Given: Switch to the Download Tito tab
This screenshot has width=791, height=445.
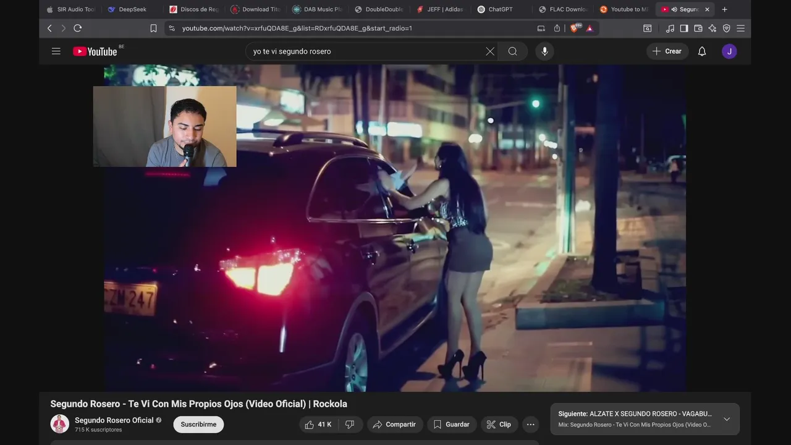Looking at the screenshot, I should pyautogui.click(x=256, y=9).
